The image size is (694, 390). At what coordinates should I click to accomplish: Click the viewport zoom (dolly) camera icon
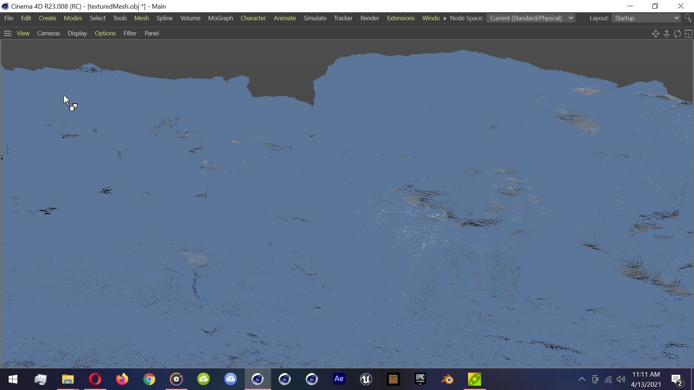(667, 34)
